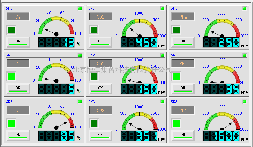The width and height of the screenshot is (253, 147).
Task: Click the small status LED on SN2 O2 panel
Action: tap(80, 55)
